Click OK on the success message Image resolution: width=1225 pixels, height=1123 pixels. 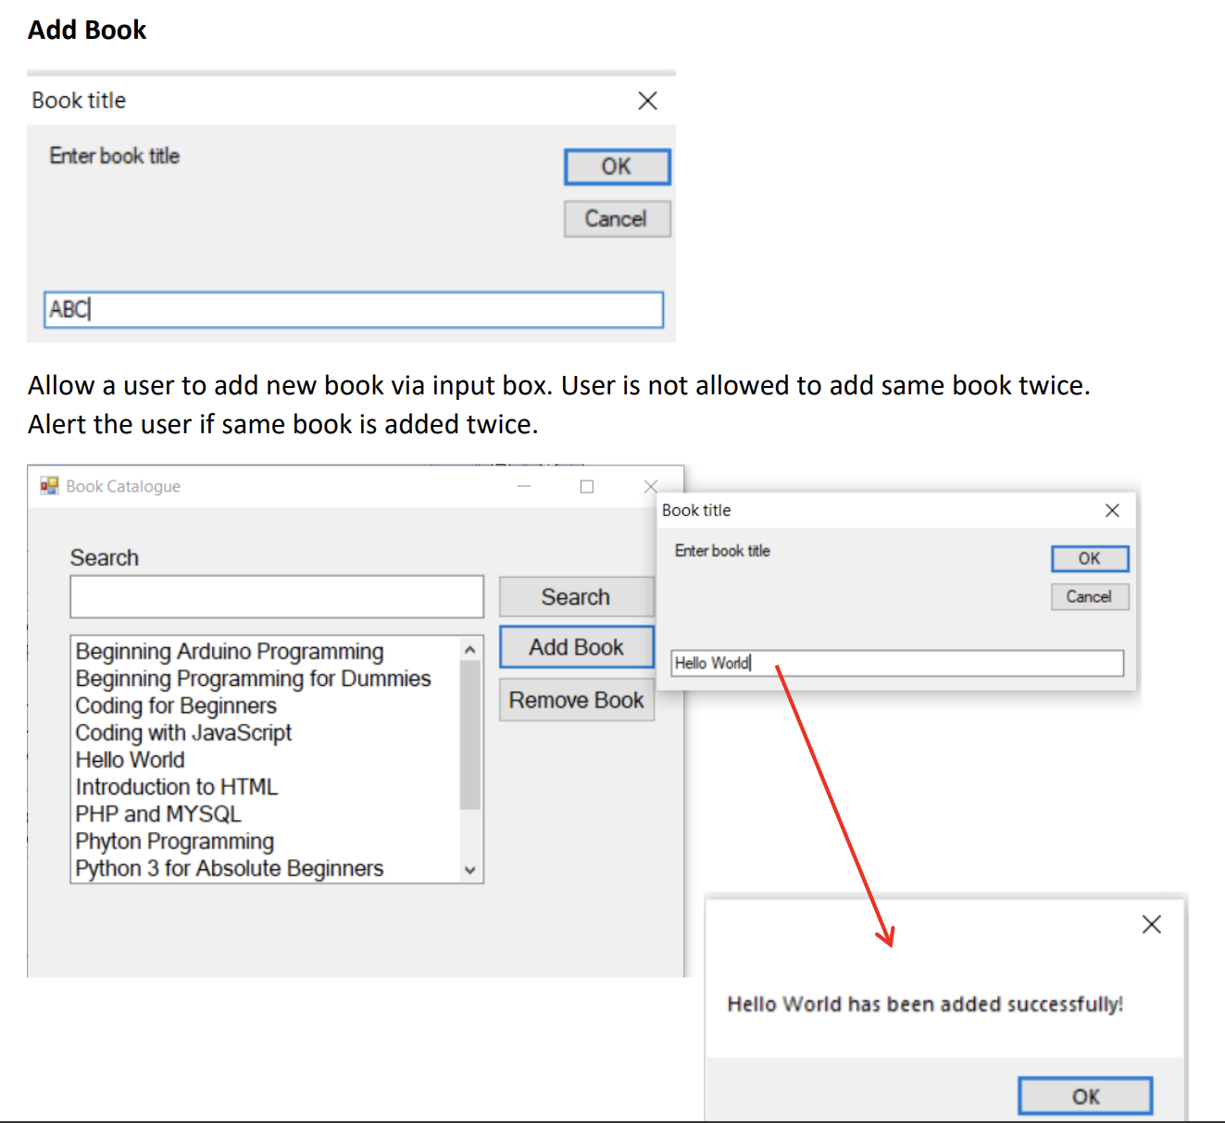(x=1085, y=1095)
